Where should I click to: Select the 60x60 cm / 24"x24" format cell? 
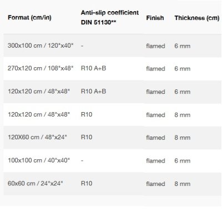pos(36,183)
